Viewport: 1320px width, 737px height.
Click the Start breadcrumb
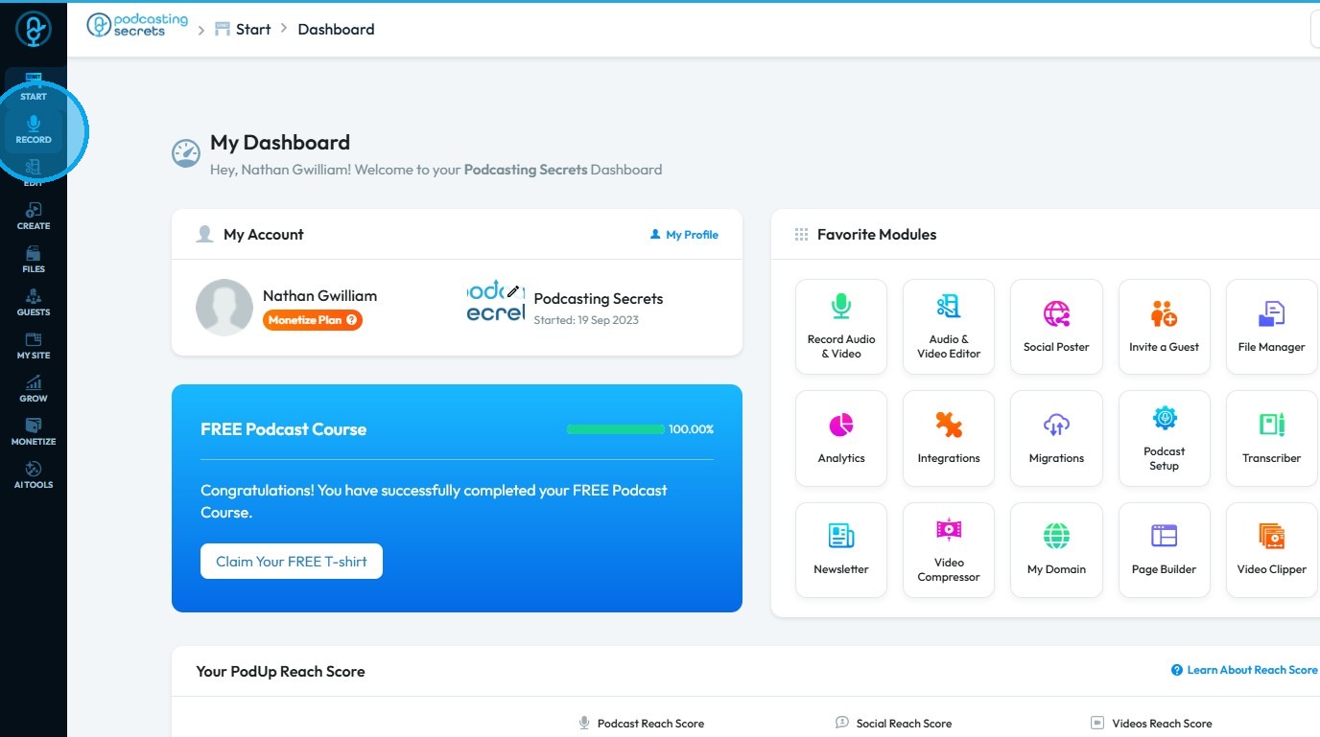coord(243,29)
